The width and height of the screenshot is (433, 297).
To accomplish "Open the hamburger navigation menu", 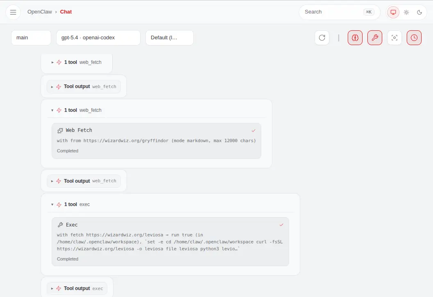I will pos(13,12).
